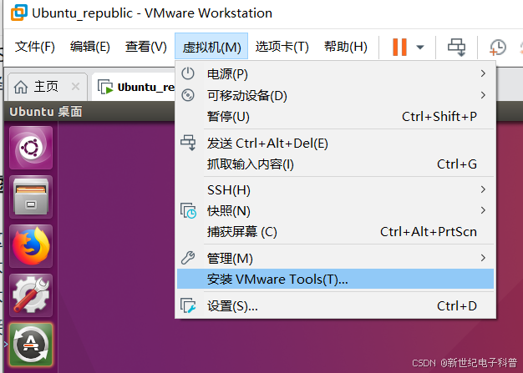Click the Ctrl+G shortcut text
The width and height of the screenshot is (523, 373).
pyautogui.click(x=457, y=164)
